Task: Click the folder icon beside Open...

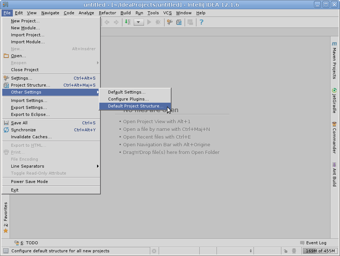Action: 6,56
